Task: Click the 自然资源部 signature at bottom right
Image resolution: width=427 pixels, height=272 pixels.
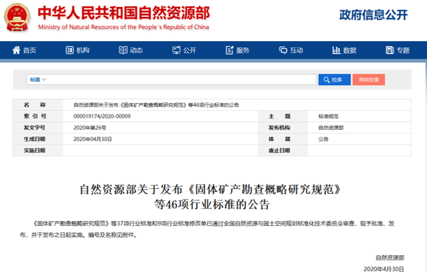Action: (x=390, y=257)
